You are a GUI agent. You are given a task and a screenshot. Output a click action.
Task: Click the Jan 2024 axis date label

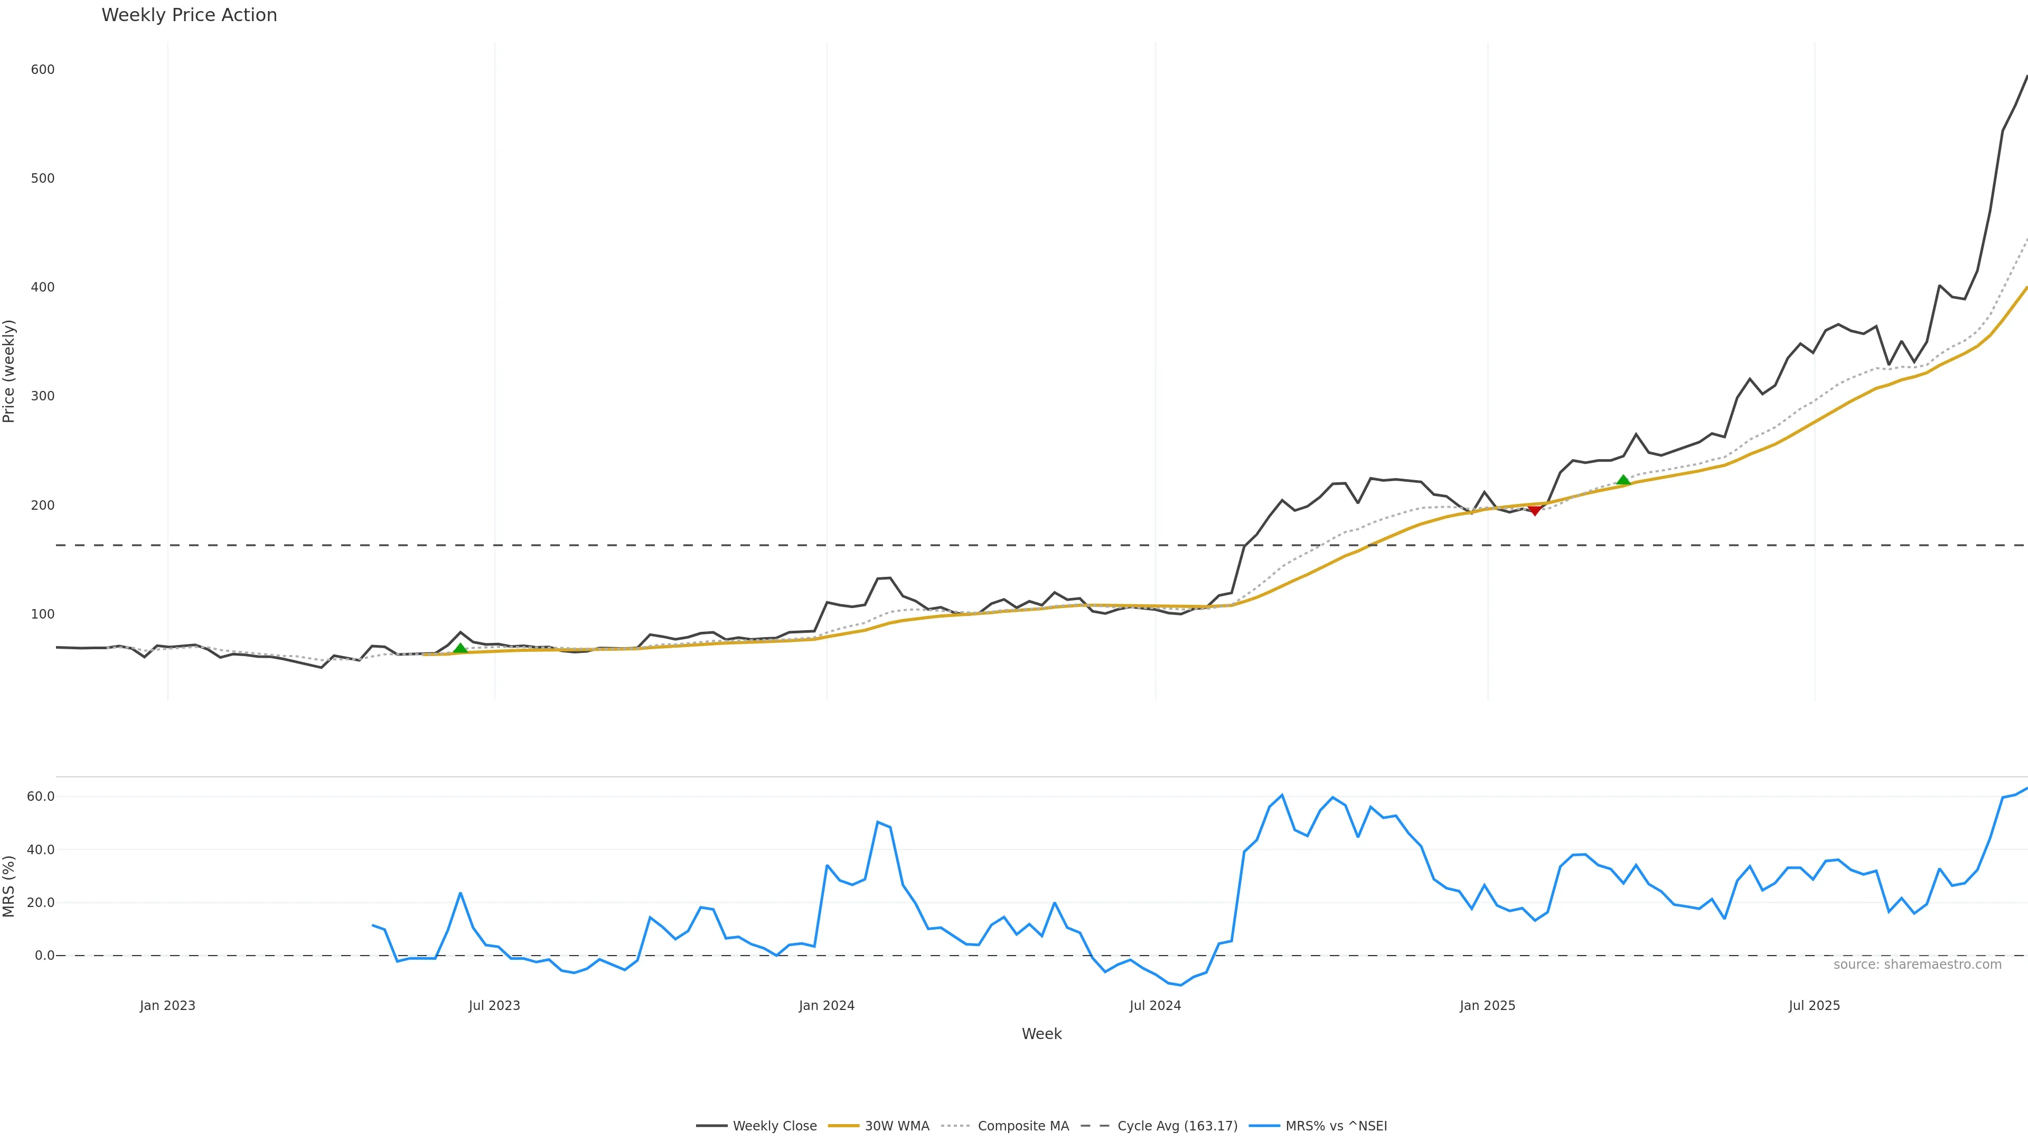click(x=827, y=1006)
